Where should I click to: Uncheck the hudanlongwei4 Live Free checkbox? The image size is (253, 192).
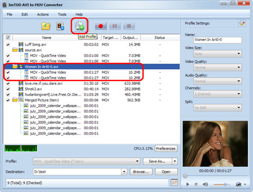pos(8,94)
